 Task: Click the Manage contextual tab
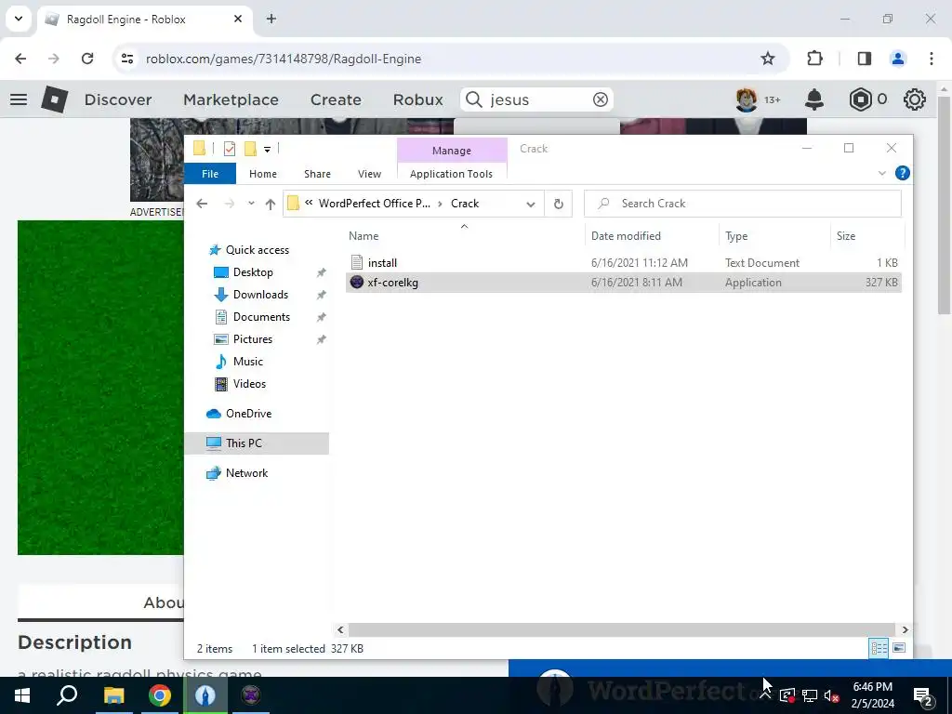click(452, 151)
